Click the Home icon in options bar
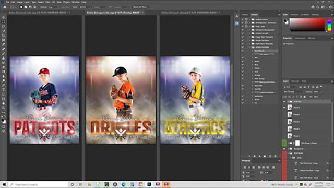The height and width of the screenshot is (188, 334). [x=5, y=7]
